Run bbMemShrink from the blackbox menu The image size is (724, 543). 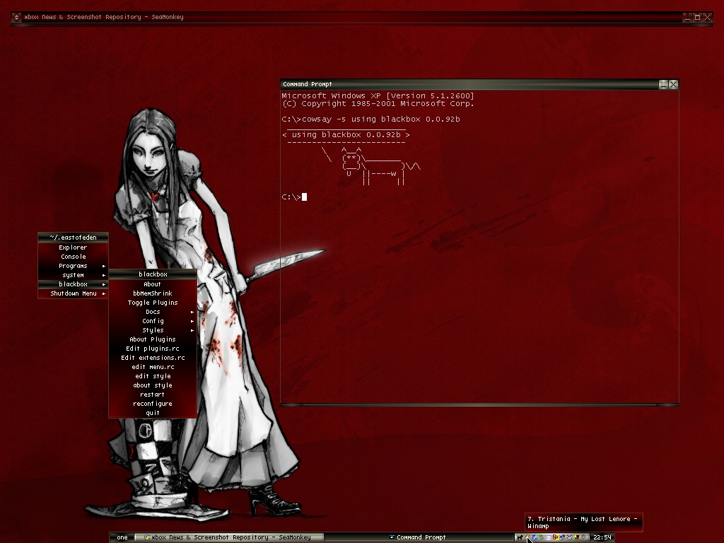(x=153, y=293)
